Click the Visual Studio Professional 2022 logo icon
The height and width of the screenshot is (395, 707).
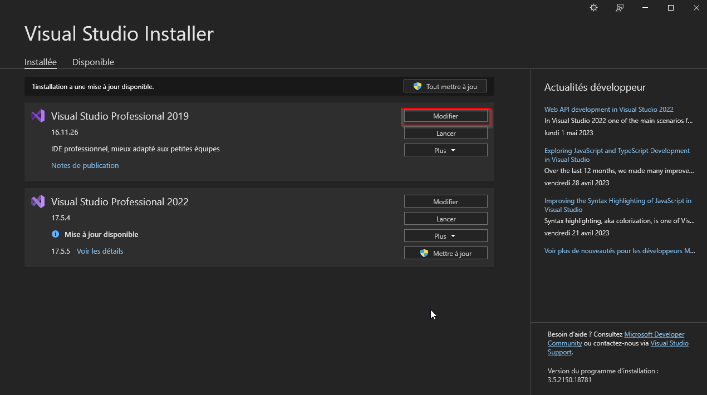(x=38, y=201)
